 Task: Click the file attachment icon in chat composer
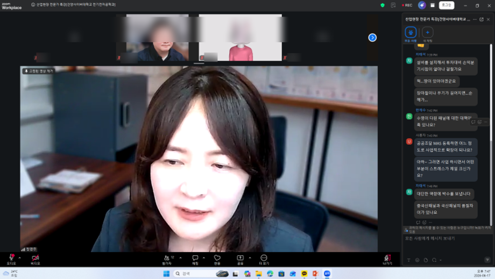pyautogui.click(x=426, y=260)
